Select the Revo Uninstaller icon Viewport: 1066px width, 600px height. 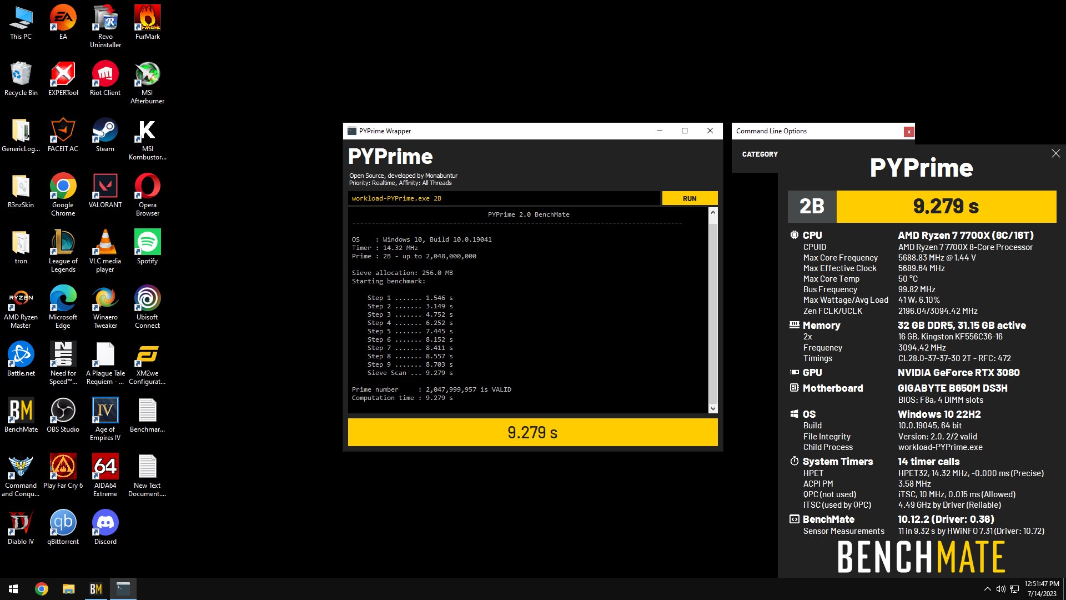coord(105,27)
